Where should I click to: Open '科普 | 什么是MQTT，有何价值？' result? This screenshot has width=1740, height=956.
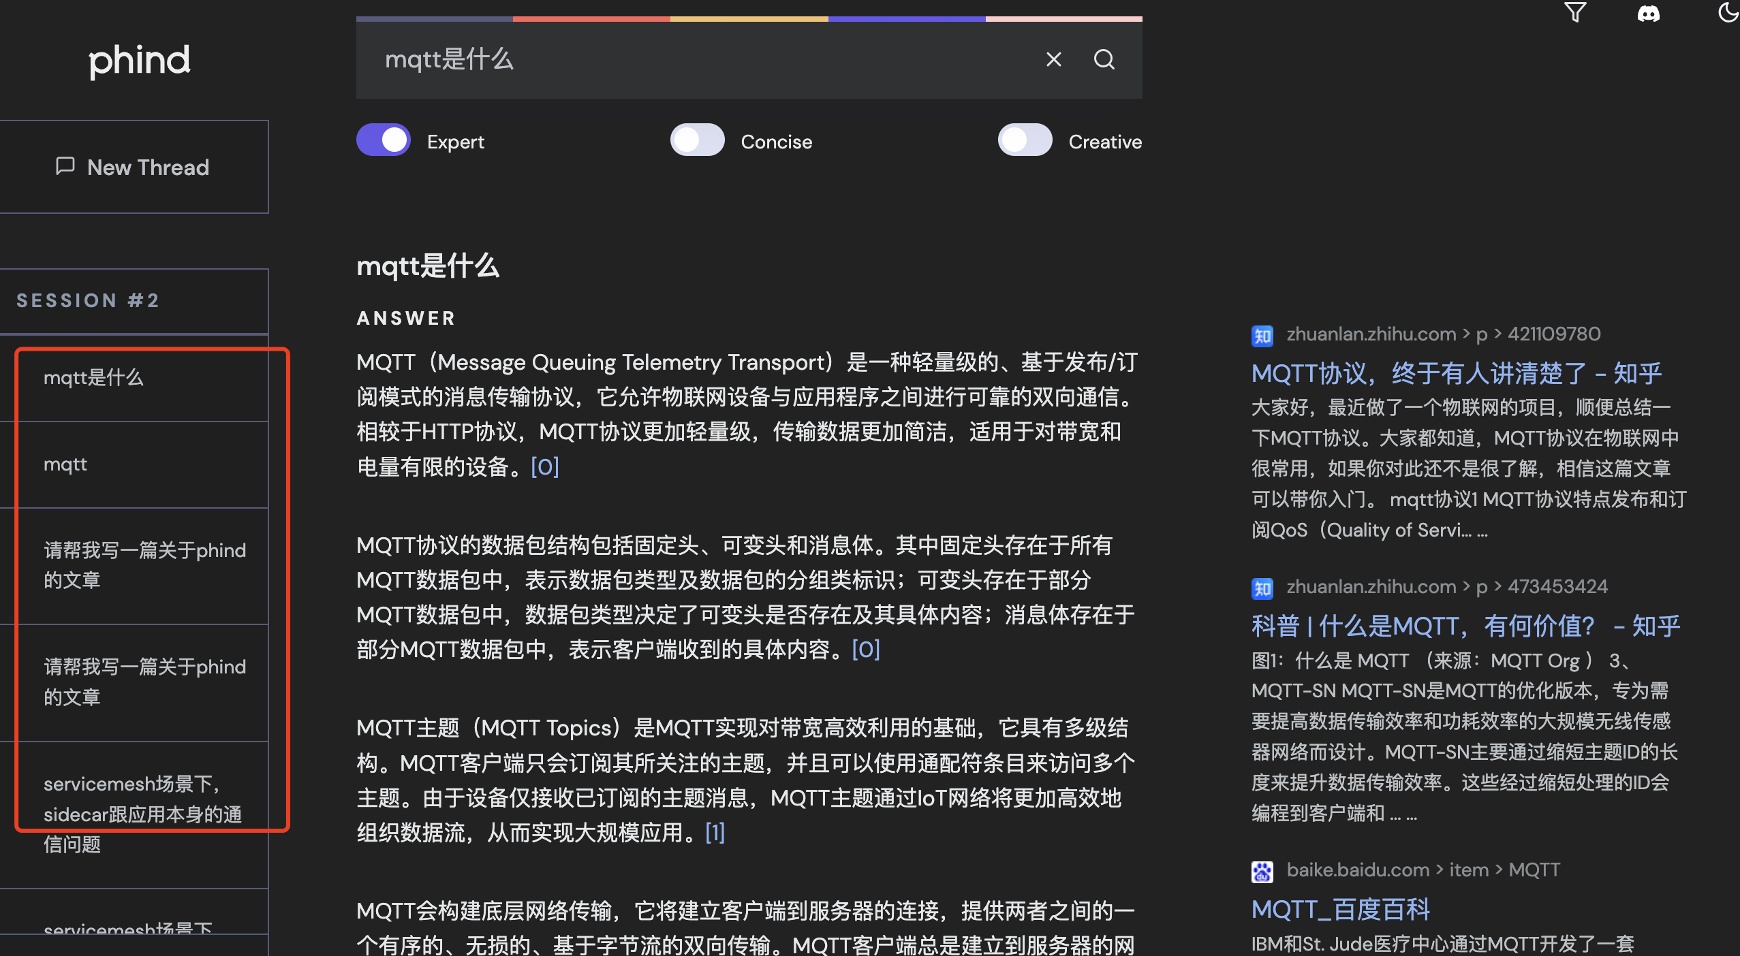pos(1465,626)
